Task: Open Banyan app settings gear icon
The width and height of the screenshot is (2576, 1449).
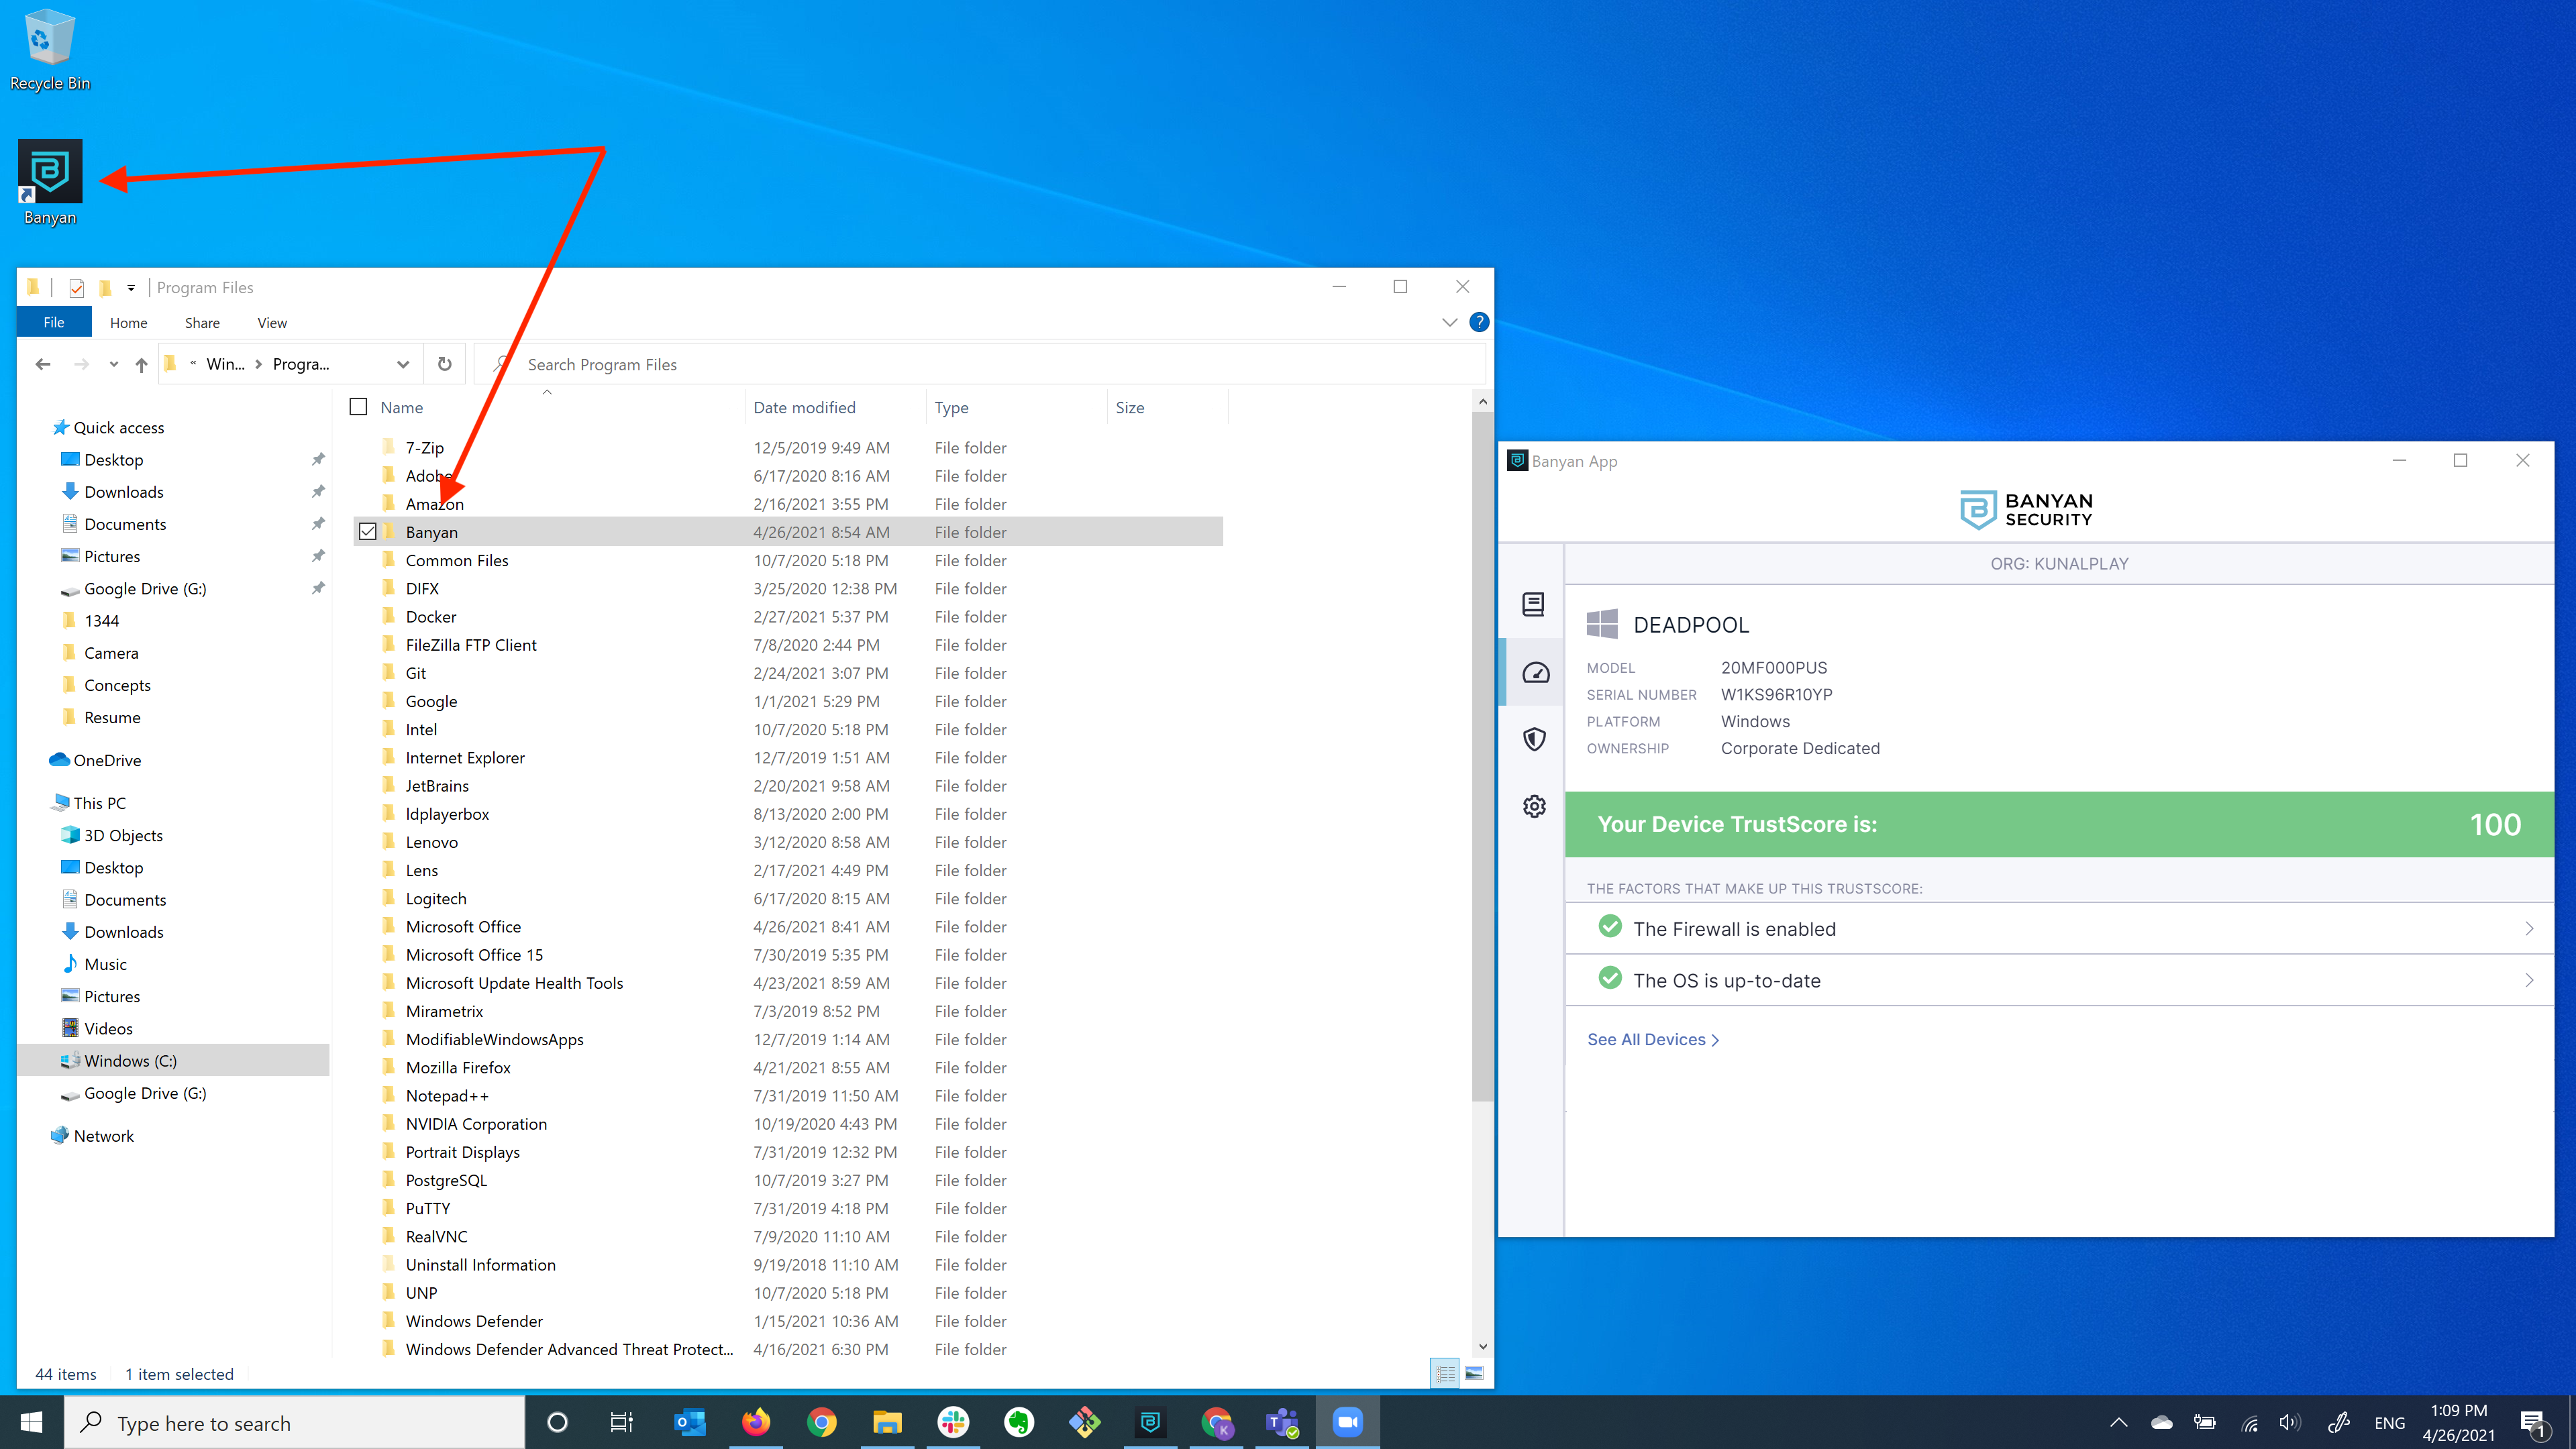Action: click(1535, 806)
